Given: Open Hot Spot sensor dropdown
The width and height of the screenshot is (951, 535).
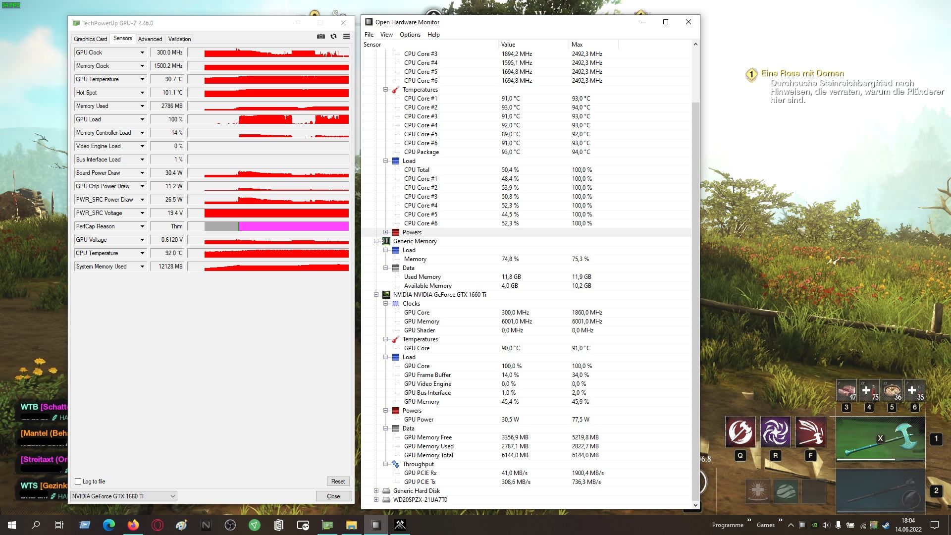Looking at the screenshot, I should coord(142,93).
